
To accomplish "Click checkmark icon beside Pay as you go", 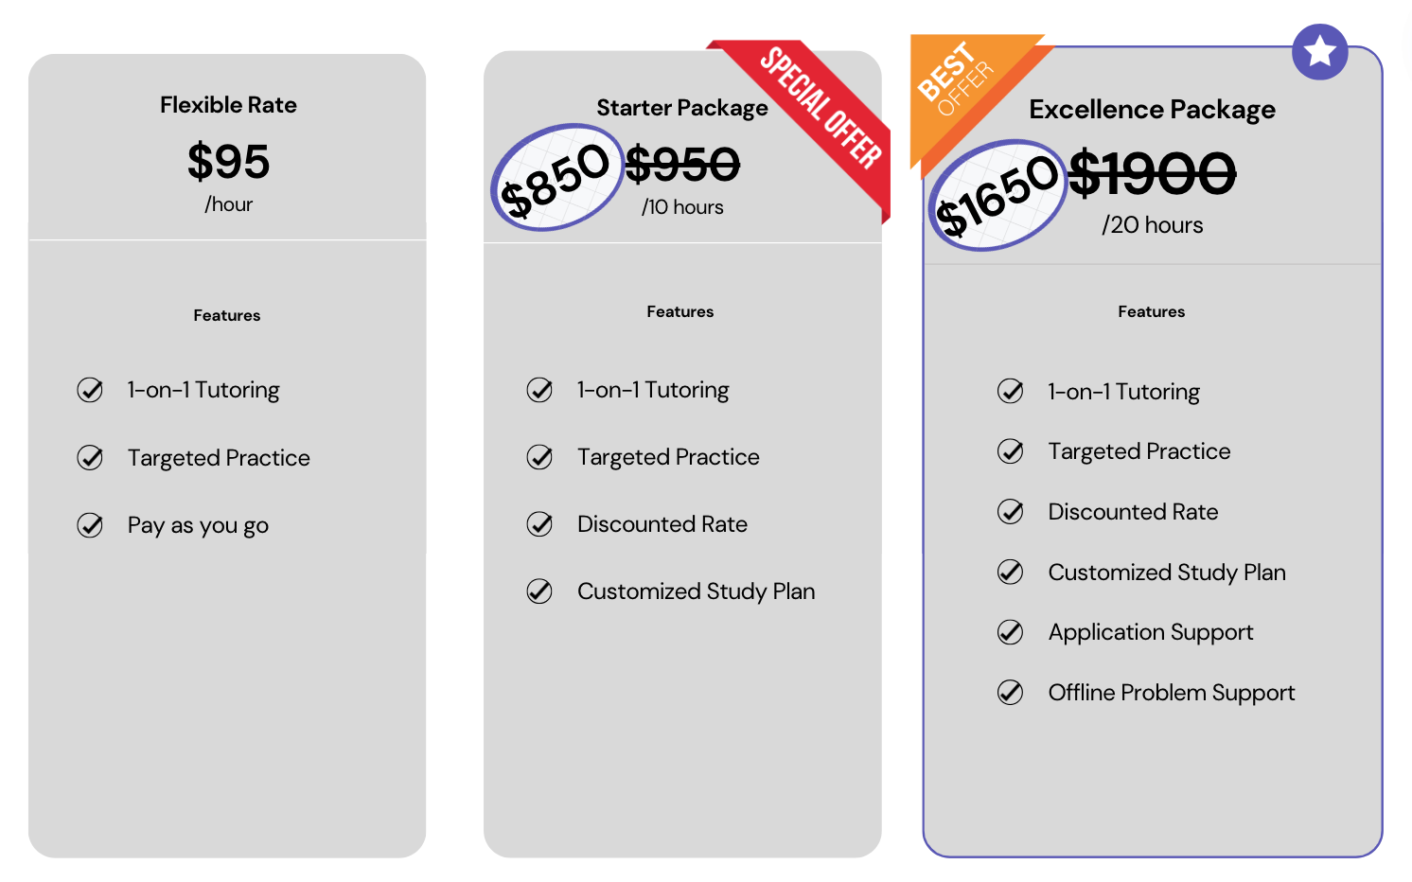I will [90, 525].
